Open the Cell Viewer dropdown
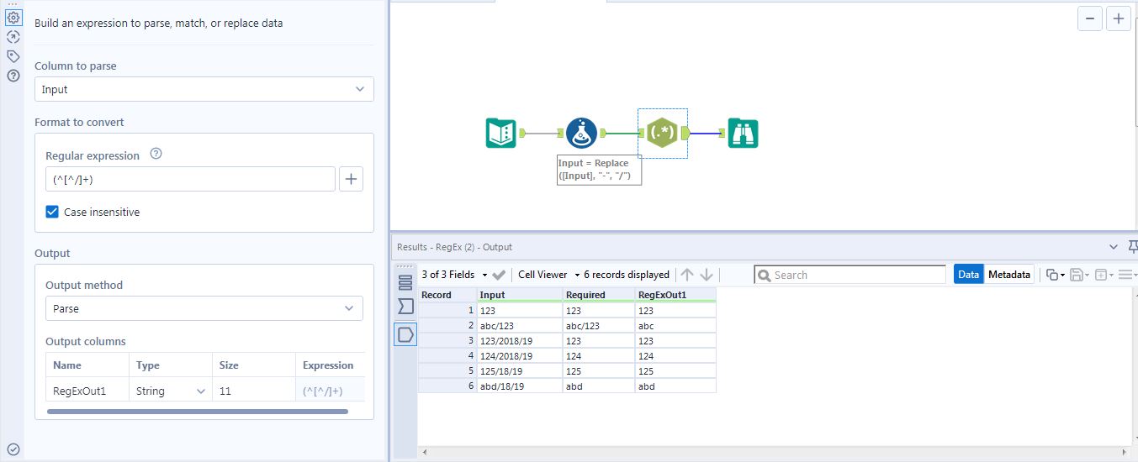Image resolution: width=1138 pixels, height=462 pixels. (x=548, y=275)
